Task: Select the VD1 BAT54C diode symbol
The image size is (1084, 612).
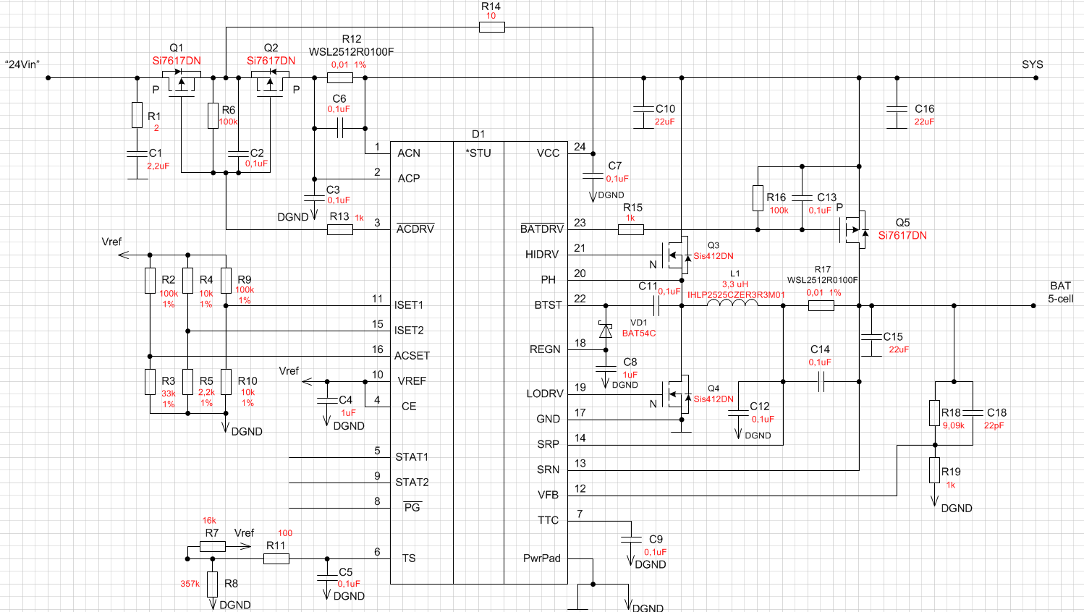Action: pos(606,331)
